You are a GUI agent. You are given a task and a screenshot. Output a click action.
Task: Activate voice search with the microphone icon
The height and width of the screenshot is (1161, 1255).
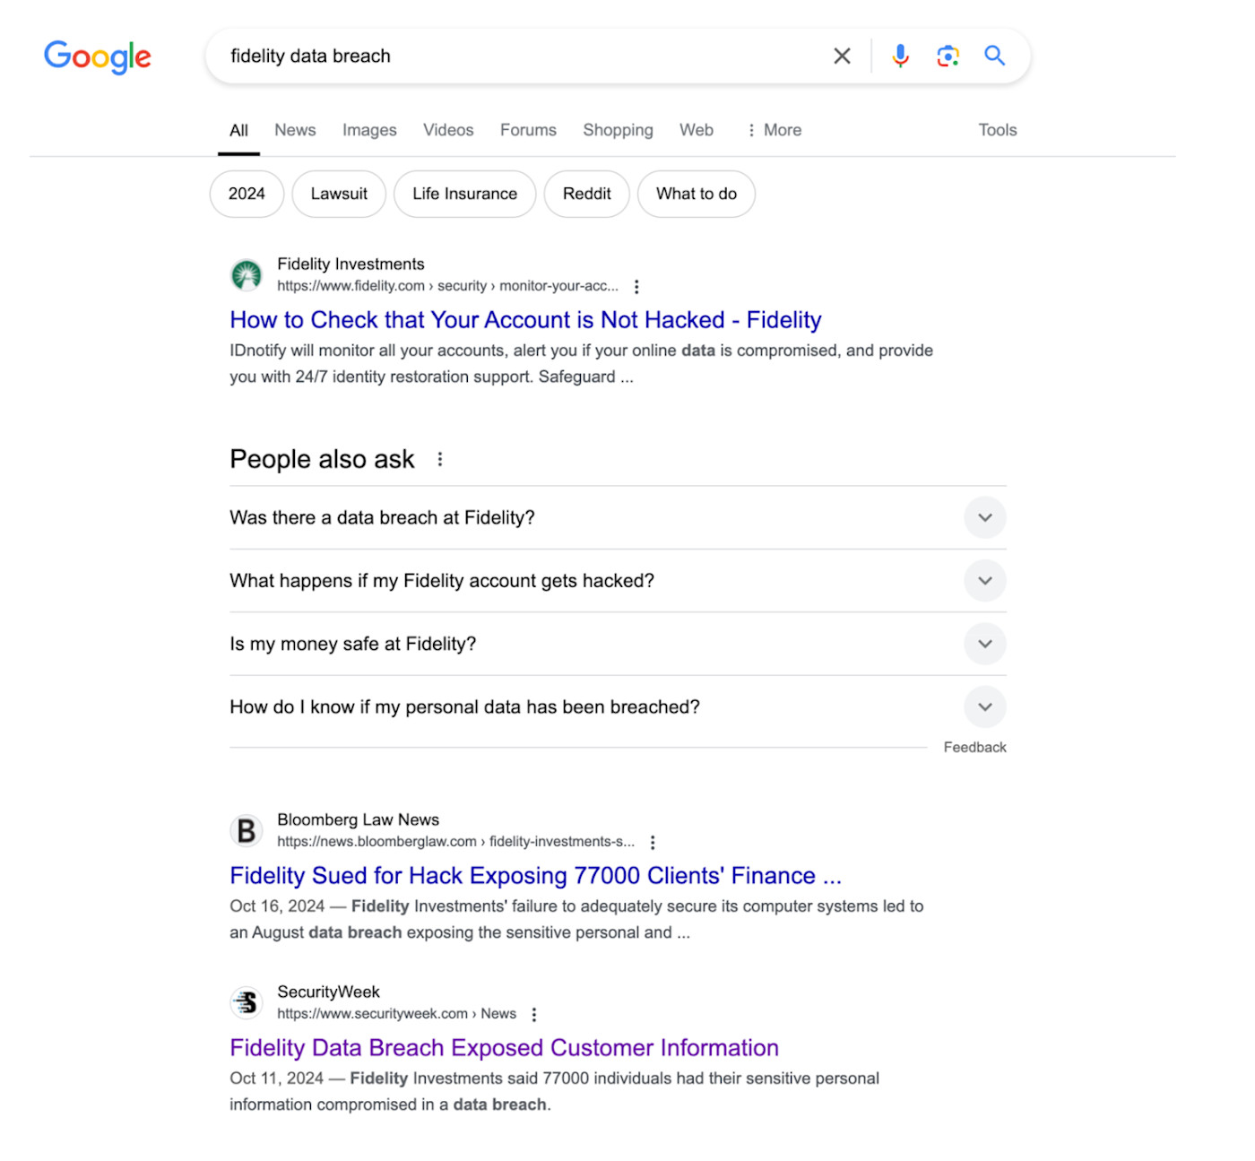click(899, 56)
